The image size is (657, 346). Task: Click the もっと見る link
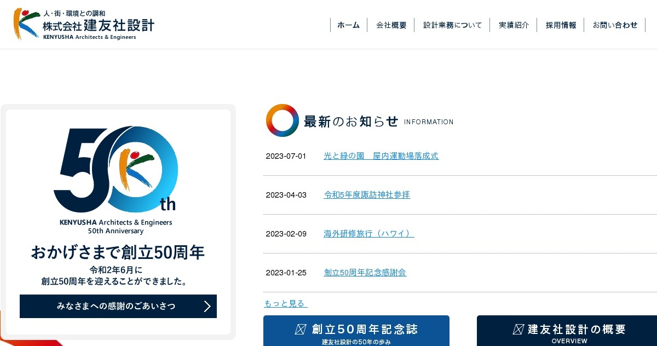[286, 303]
